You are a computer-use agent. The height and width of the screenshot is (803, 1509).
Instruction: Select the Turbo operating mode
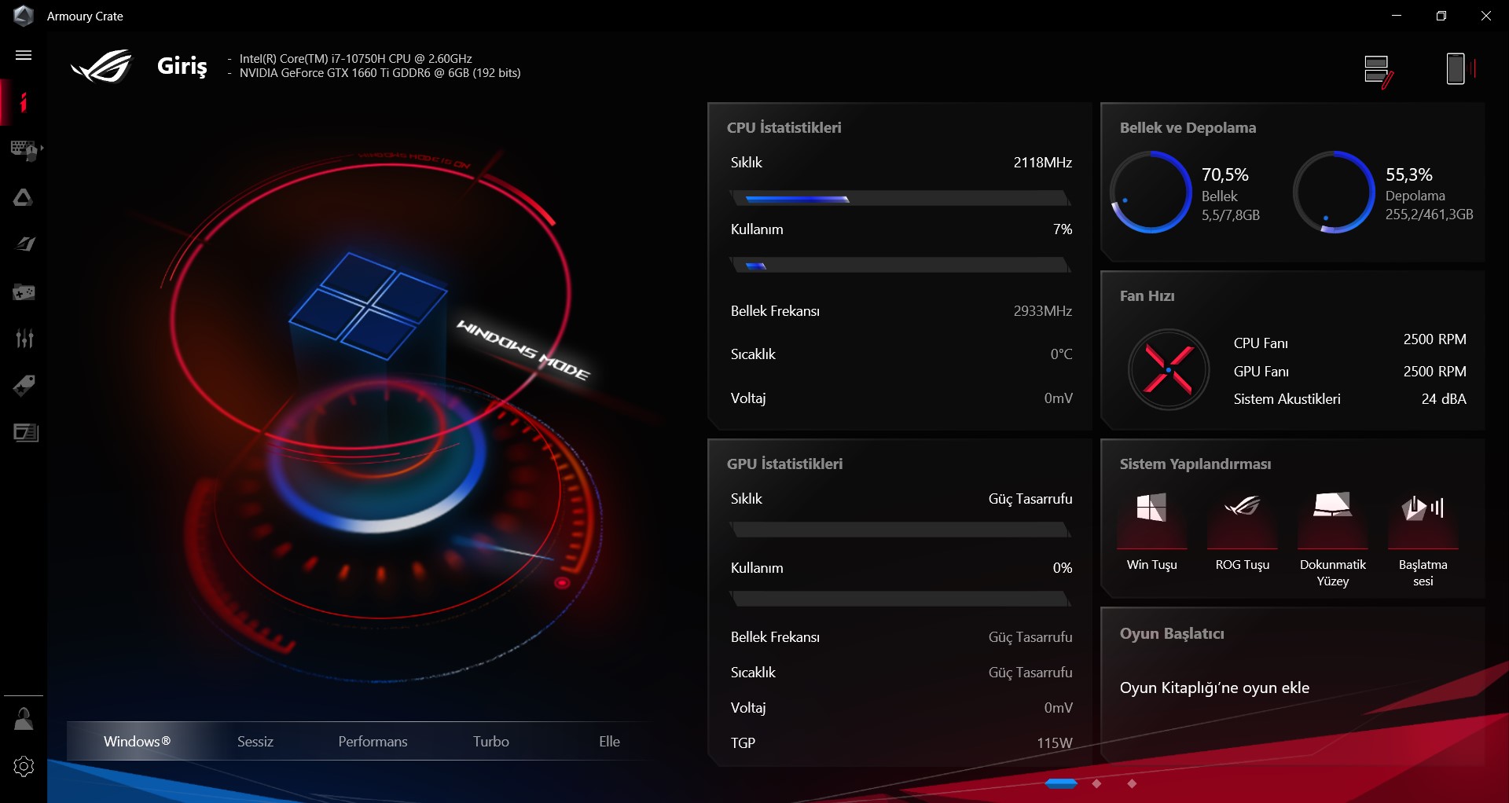click(x=491, y=741)
